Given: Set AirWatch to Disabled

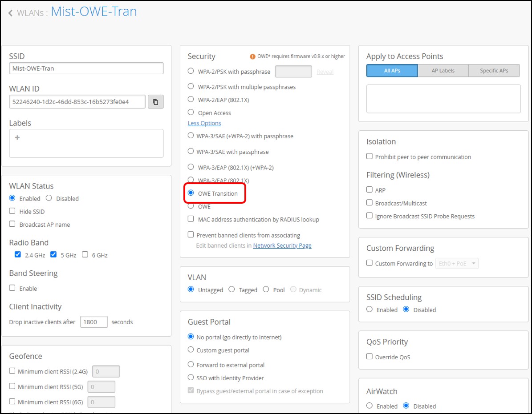Looking at the screenshot, I should (406, 406).
